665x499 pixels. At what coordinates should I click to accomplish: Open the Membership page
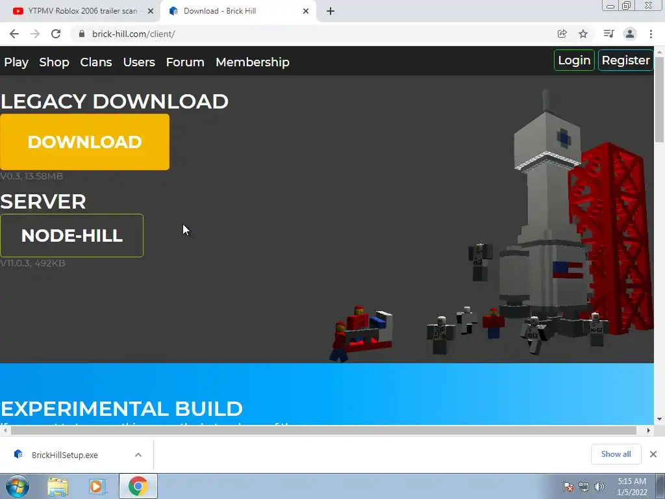tap(253, 62)
